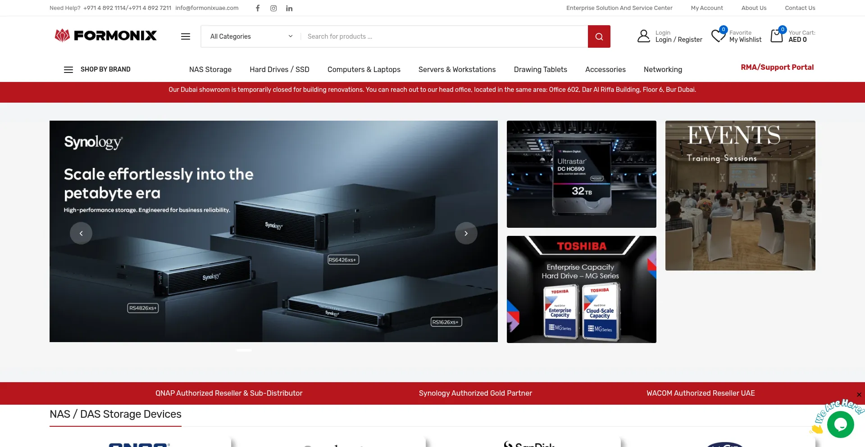865x447 pixels.
Task: Click Synology Authorized Gold Partner text
Action: pyautogui.click(x=475, y=393)
